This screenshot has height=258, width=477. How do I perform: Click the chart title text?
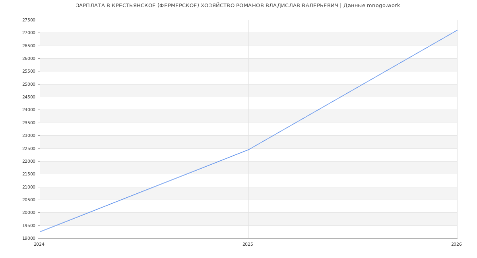click(x=238, y=6)
